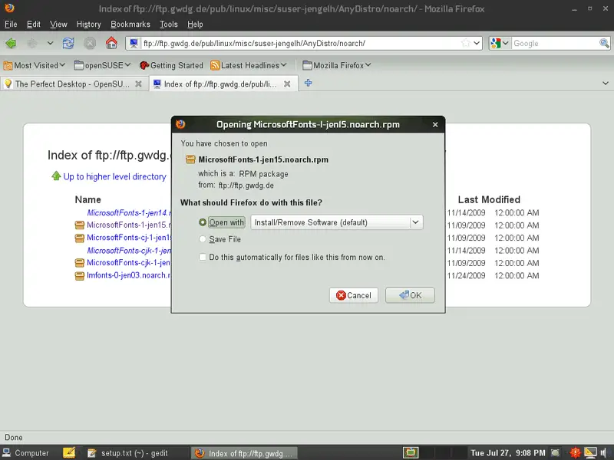The width and height of the screenshot is (614, 460).
Task: Close the Index of ftp tab
Action: pyautogui.click(x=287, y=84)
